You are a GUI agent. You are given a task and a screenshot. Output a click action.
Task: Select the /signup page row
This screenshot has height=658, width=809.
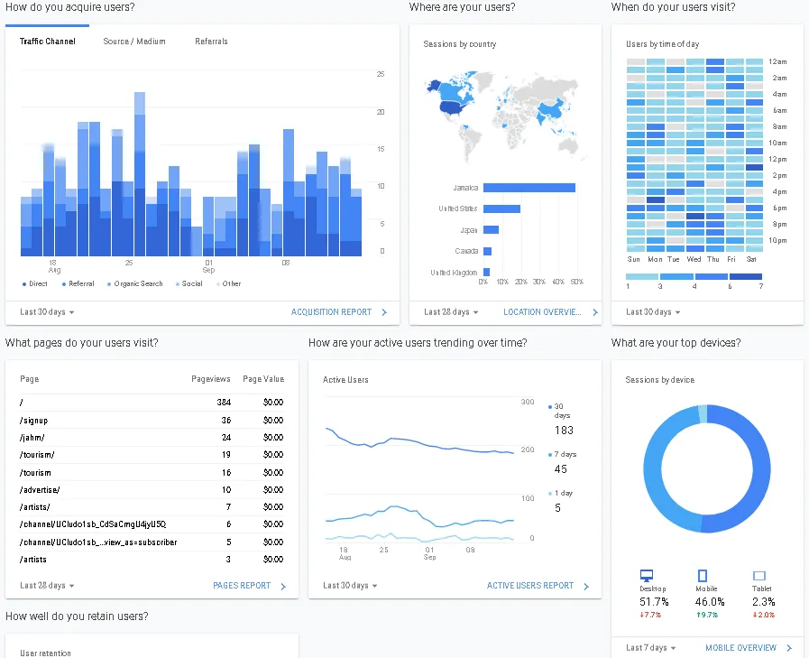pyautogui.click(x=152, y=421)
